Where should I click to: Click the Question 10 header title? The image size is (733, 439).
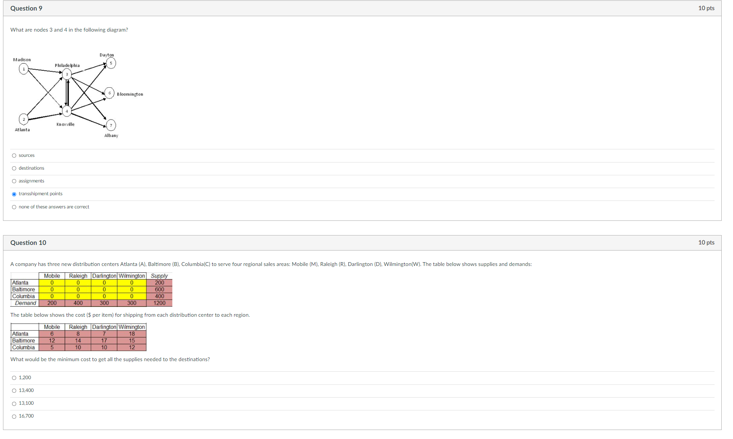(28, 243)
